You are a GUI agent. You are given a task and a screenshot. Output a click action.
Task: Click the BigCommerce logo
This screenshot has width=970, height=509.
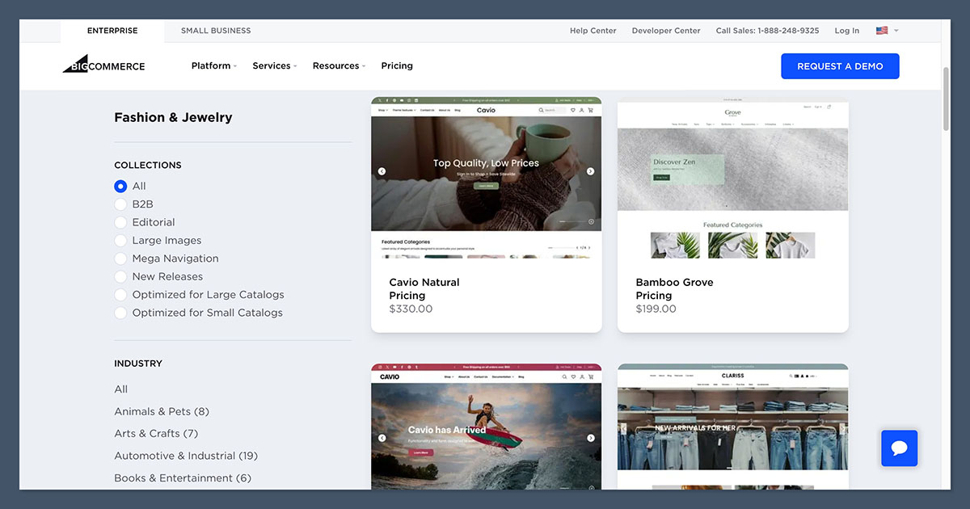tap(103, 65)
